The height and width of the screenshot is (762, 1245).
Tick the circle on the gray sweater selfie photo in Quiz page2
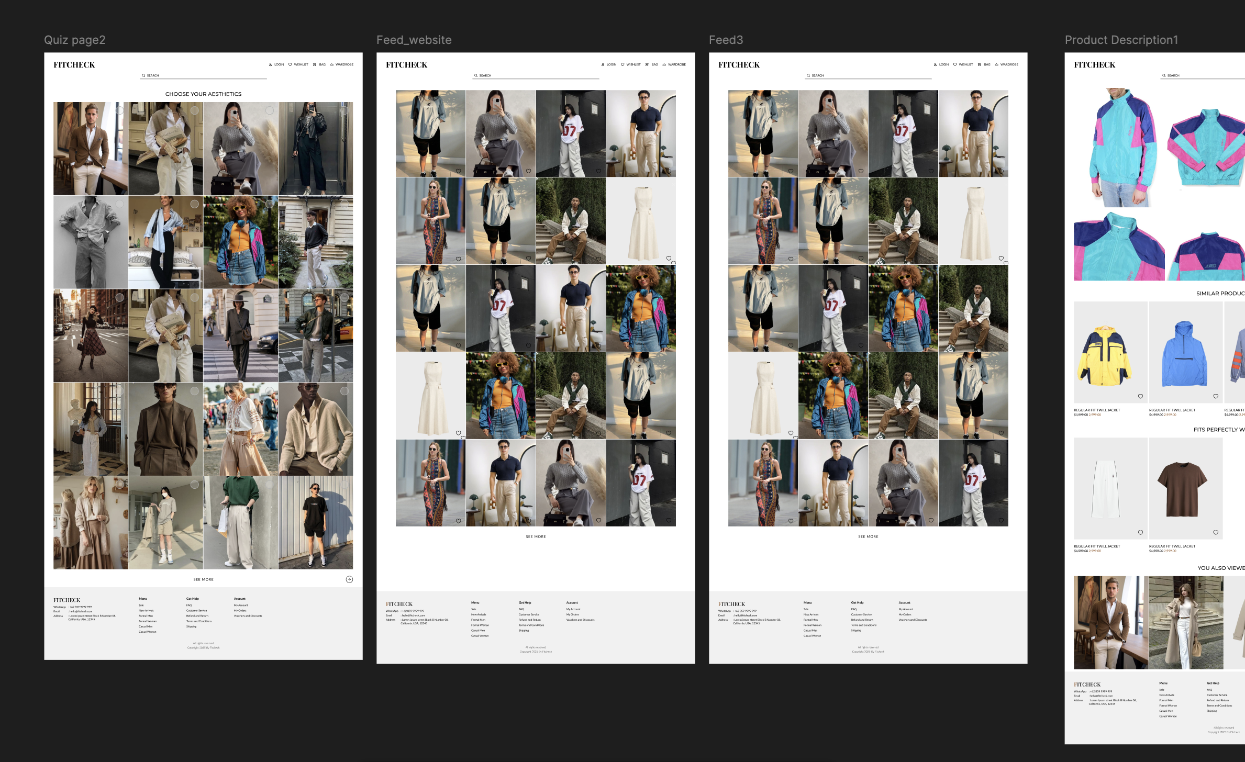[x=269, y=110]
